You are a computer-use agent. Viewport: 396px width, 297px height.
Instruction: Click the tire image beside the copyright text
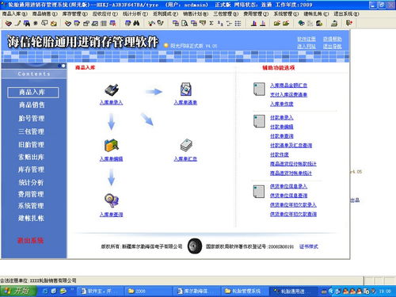(195, 246)
